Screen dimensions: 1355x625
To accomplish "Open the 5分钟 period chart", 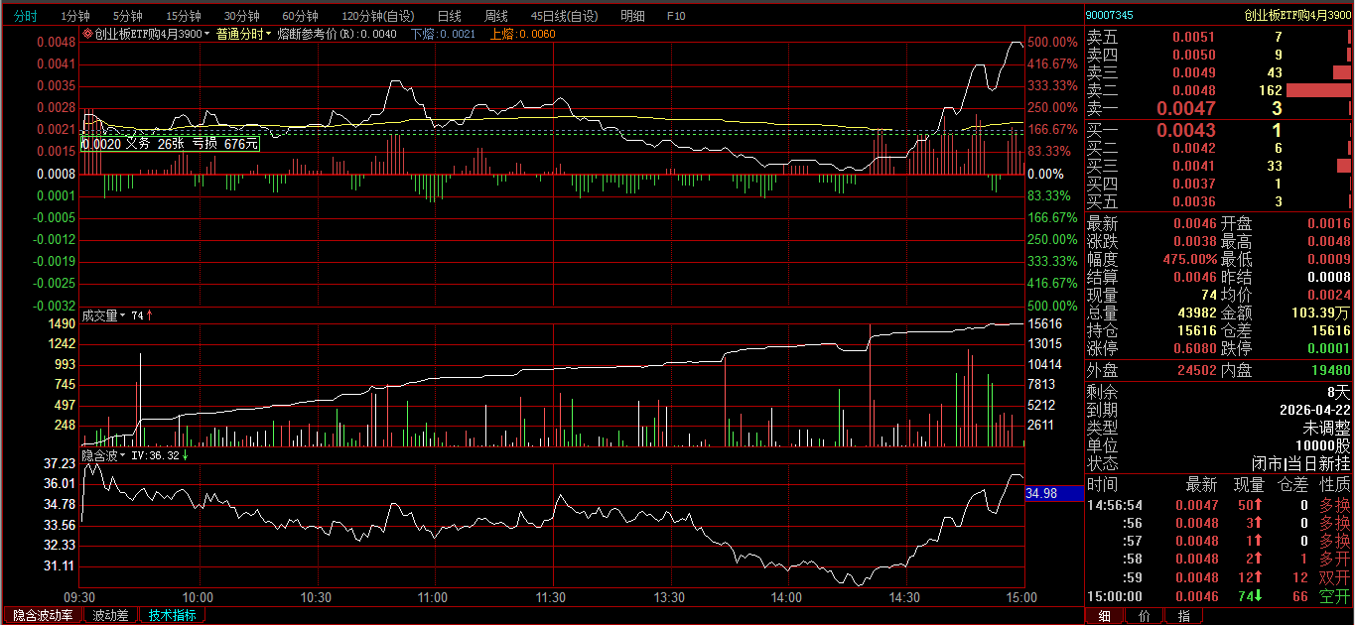I will tap(127, 16).
